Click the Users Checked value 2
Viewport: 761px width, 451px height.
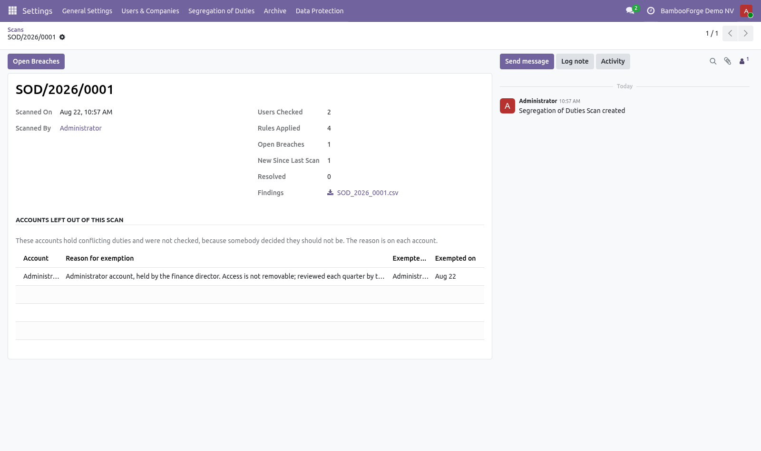pos(329,112)
